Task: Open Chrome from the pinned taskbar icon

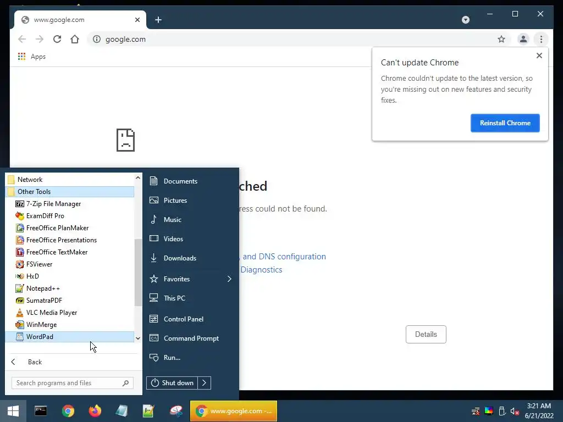Action: pos(68,411)
